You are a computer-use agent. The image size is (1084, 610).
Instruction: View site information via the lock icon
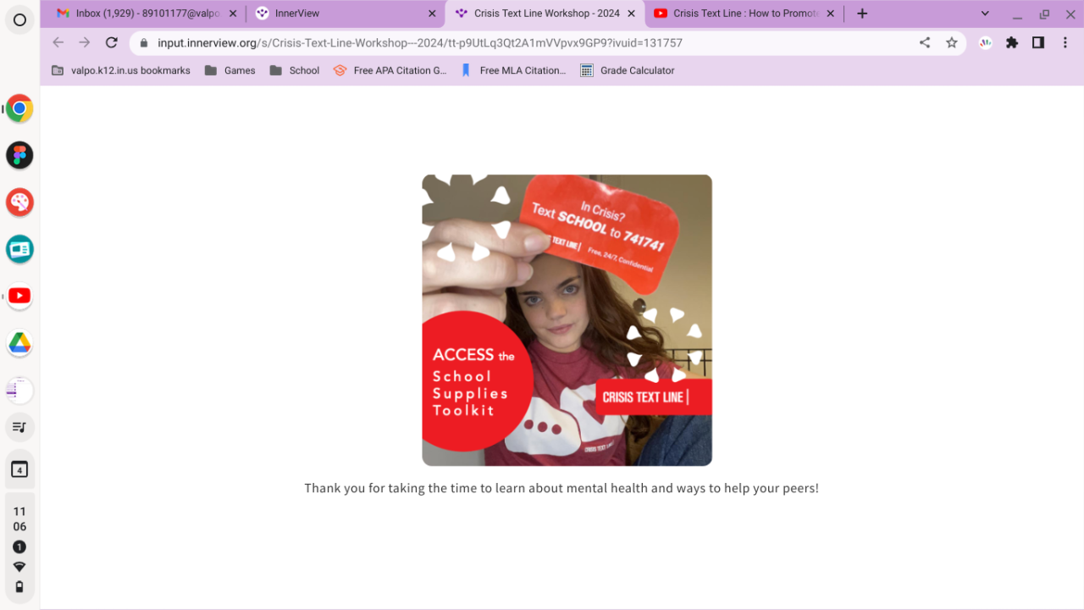[x=144, y=42]
